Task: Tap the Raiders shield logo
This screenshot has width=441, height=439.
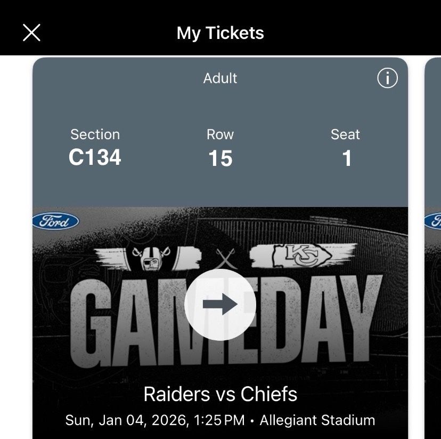Action: (x=152, y=257)
